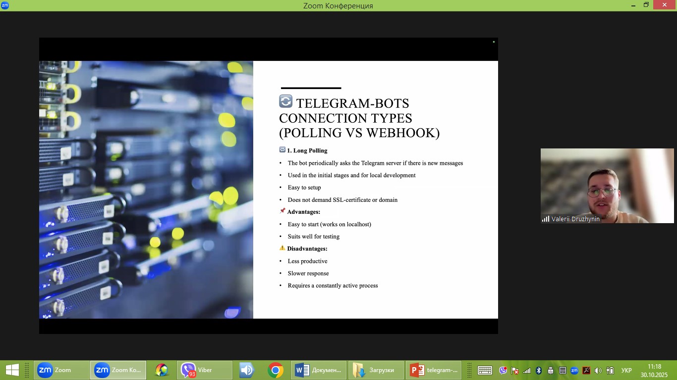Select Valerii Druzhynin's video thumbnail
677x380 pixels.
[x=607, y=186]
